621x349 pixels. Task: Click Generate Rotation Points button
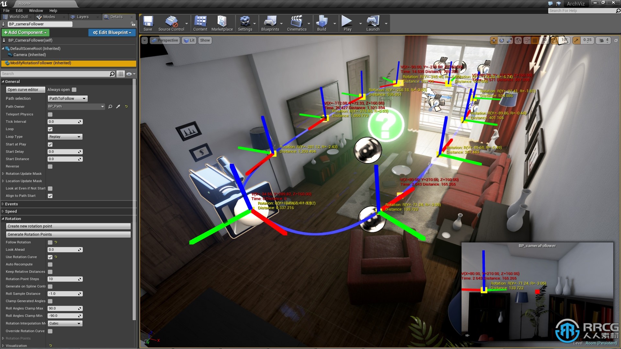coord(68,234)
